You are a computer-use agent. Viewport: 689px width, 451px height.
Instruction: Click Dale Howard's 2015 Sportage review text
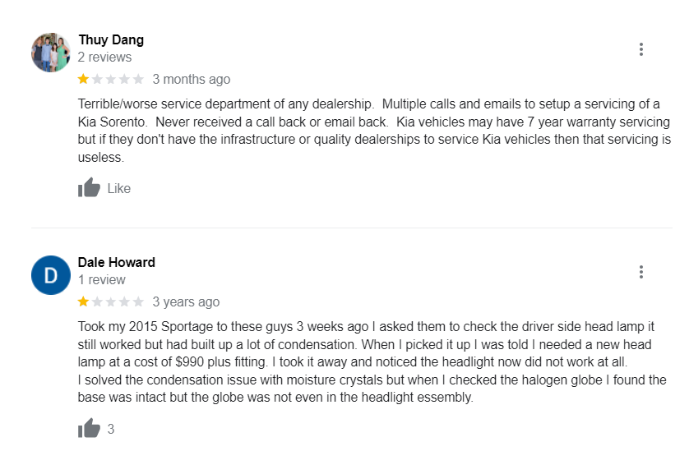[x=372, y=361]
